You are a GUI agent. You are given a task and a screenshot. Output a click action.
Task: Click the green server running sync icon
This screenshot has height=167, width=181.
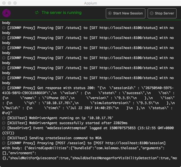pos(37,13)
